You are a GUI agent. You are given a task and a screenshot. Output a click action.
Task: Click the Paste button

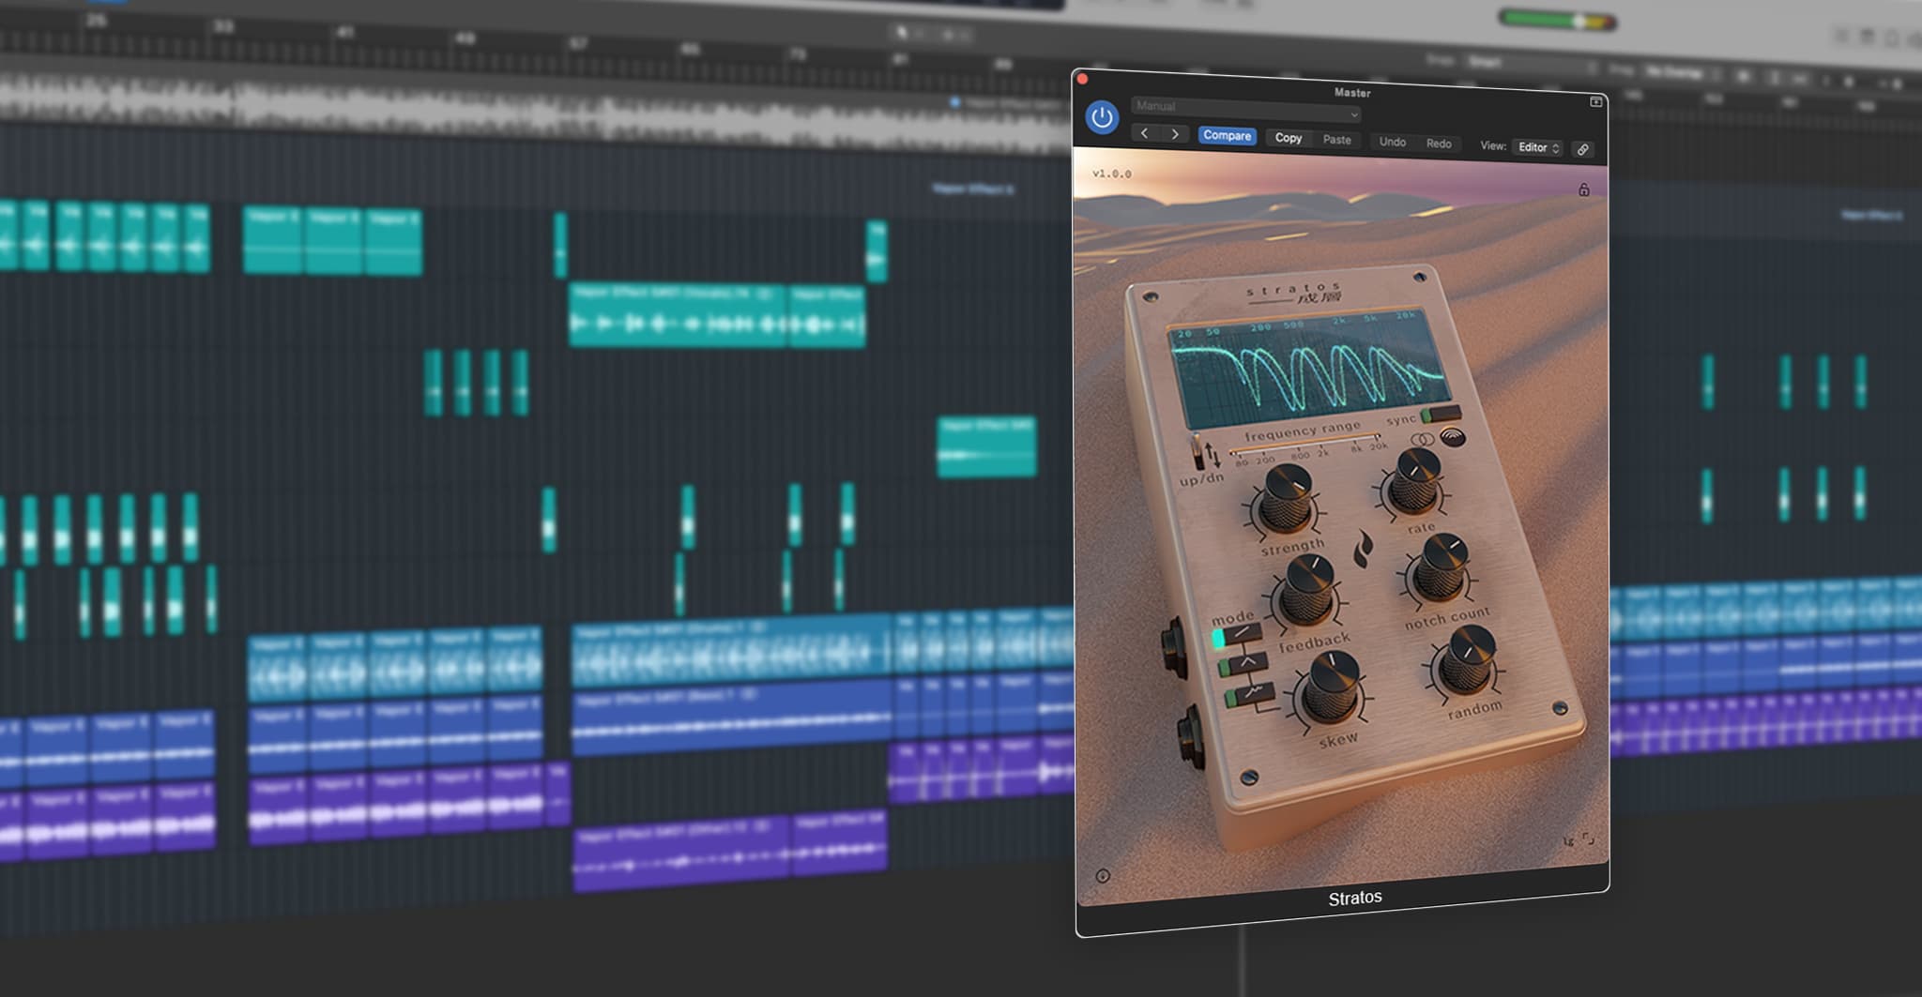point(1337,140)
